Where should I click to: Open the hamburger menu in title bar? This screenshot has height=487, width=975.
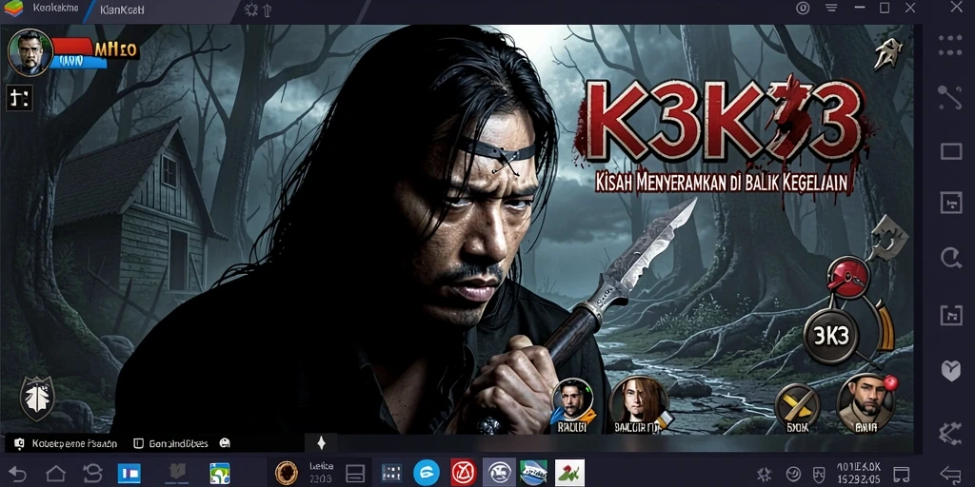(831, 8)
